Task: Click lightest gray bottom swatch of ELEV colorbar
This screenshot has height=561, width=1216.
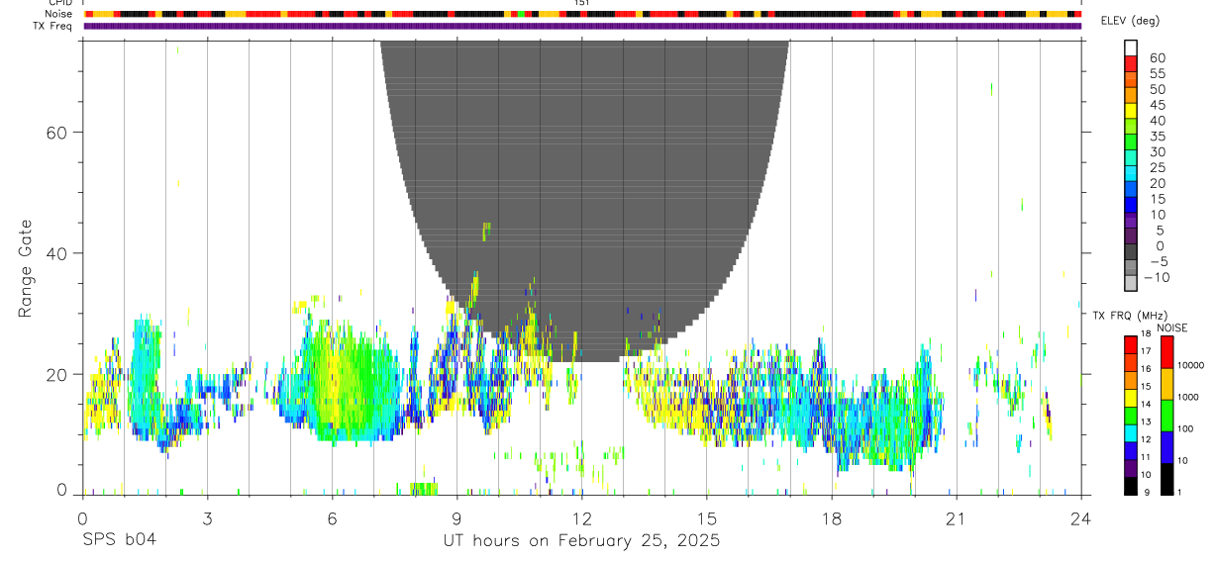Action: click(1131, 282)
